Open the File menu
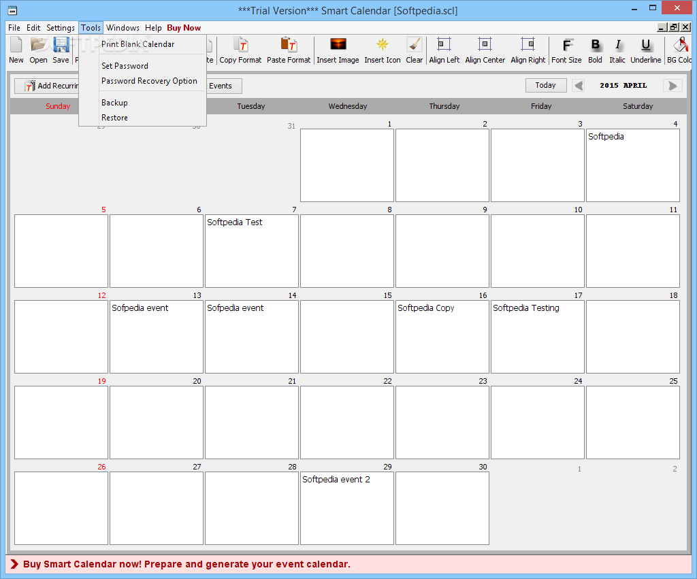 14,27
